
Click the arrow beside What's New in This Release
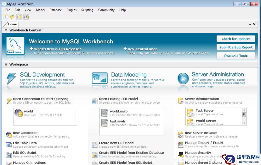click(x=32, y=49)
